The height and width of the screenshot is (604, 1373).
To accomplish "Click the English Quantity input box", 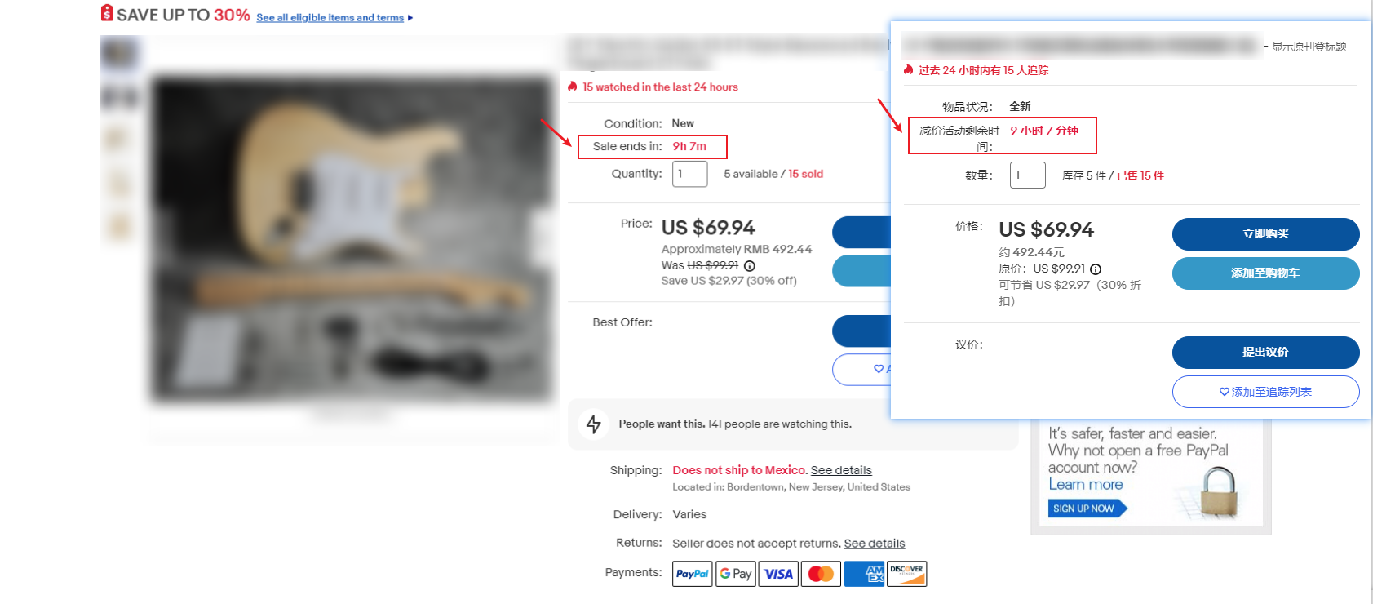I will (690, 174).
